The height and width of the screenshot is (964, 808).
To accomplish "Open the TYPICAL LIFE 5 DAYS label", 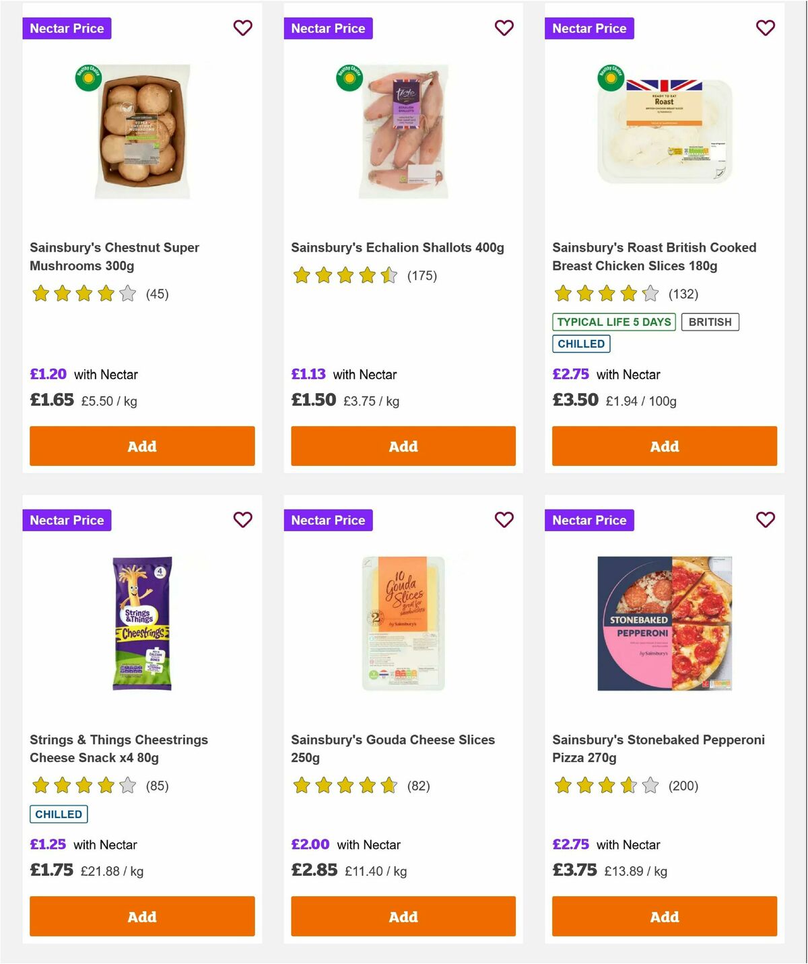I will click(x=613, y=322).
